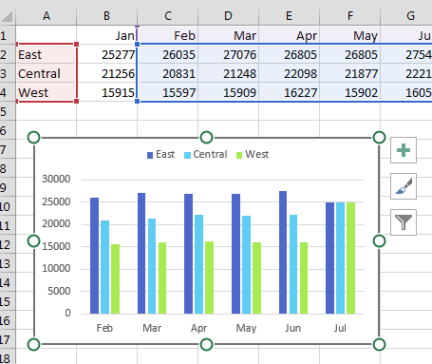432x364 pixels.
Task: Select the Jan header cell
Action: point(106,35)
